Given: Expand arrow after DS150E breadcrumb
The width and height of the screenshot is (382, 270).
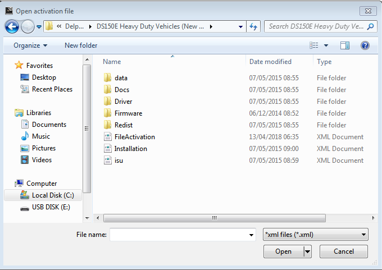Looking at the screenshot, I should pos(211,26).
